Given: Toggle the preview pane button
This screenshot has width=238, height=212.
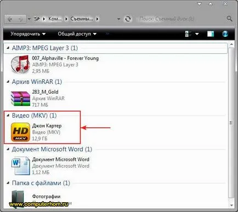Looking at the screenshot, I should (211, 34).
